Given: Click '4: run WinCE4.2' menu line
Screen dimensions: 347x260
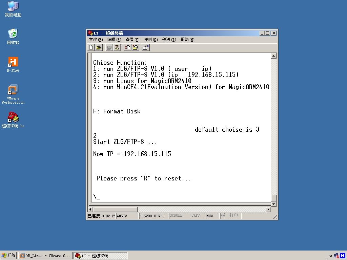Looking at the screenshot, I should 181,87.
